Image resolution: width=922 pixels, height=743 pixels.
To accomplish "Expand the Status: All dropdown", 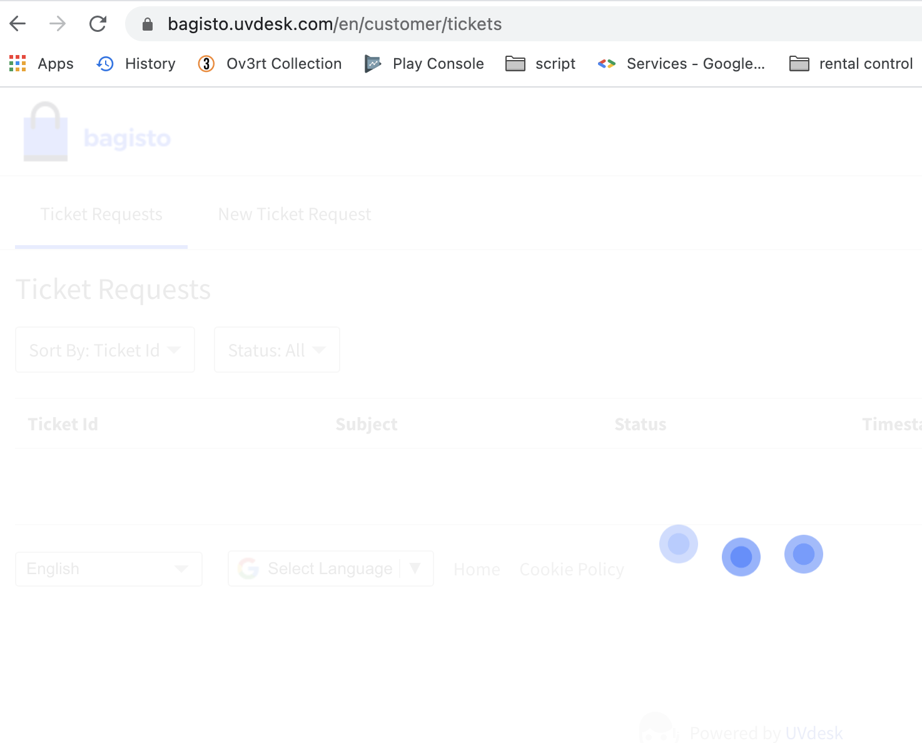I will pos(277,350).
